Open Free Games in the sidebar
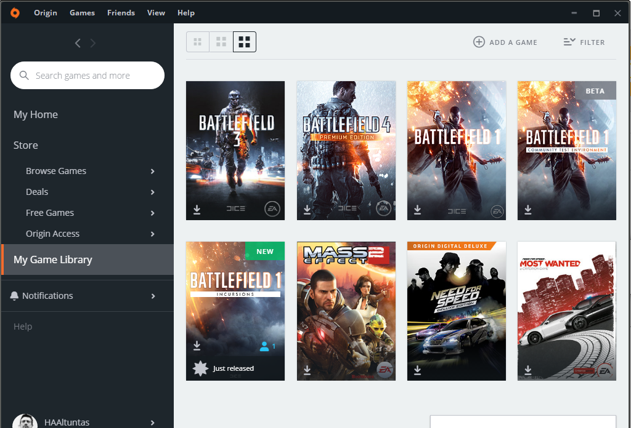The image size is (631, 428). coord(50,212)
